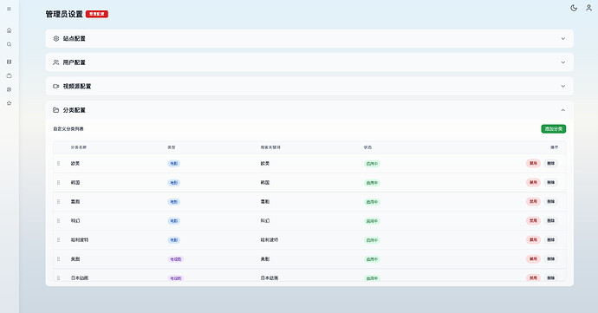This screenshot has width=598, height=313.
Task: Click the 电影 type tag in the 欧美 row
Action: 174,163
